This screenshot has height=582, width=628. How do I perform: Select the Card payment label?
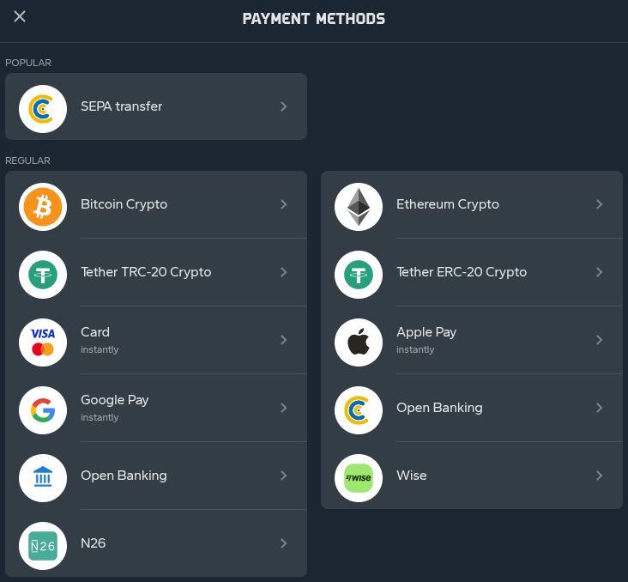click(95, 332)
